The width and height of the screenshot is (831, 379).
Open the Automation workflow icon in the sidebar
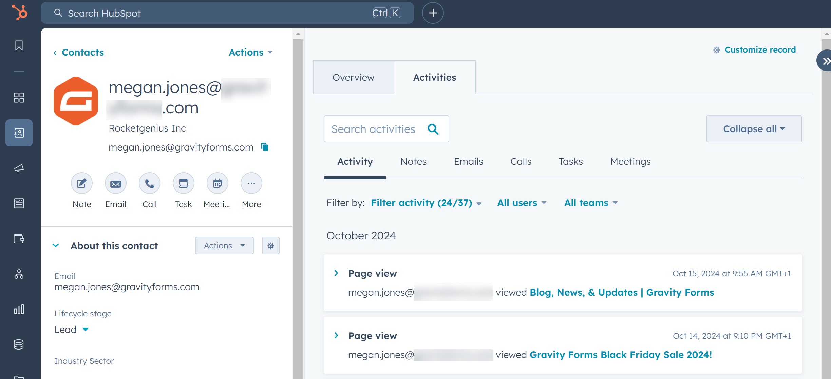(x=19, y=274)
